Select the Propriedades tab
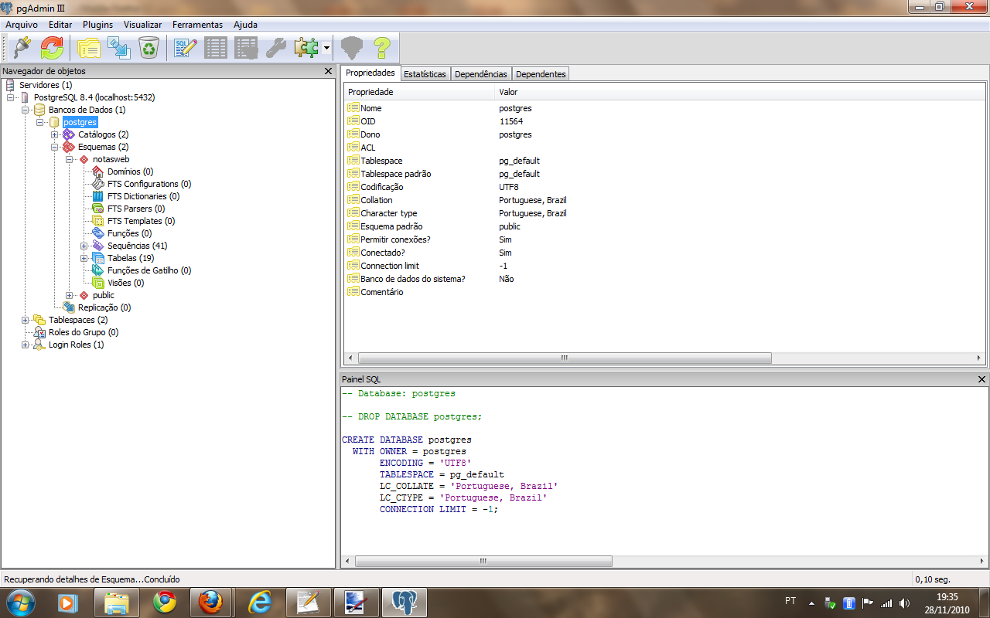990x618 pixels. pos(370,73)
